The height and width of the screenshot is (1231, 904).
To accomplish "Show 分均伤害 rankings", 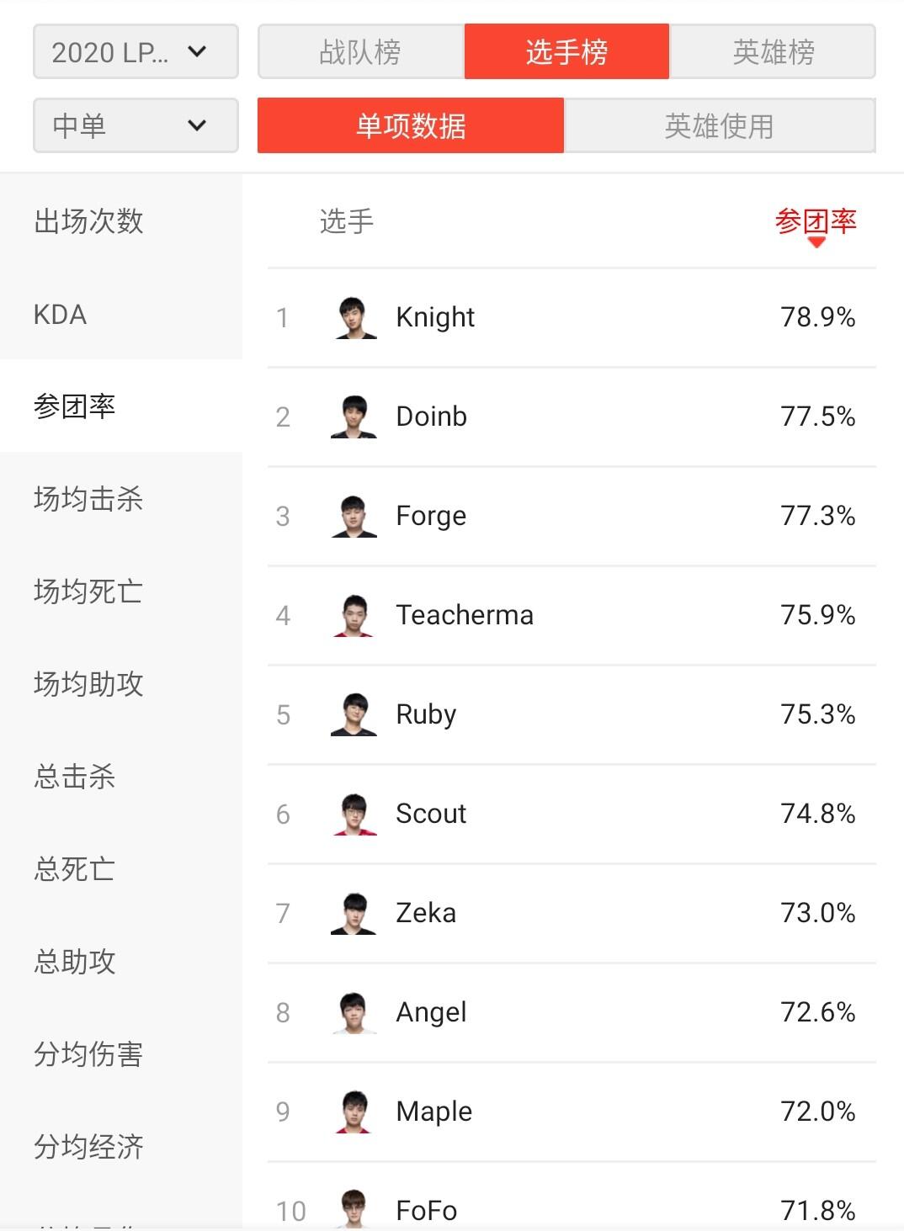I will [x=88, y=1054].
